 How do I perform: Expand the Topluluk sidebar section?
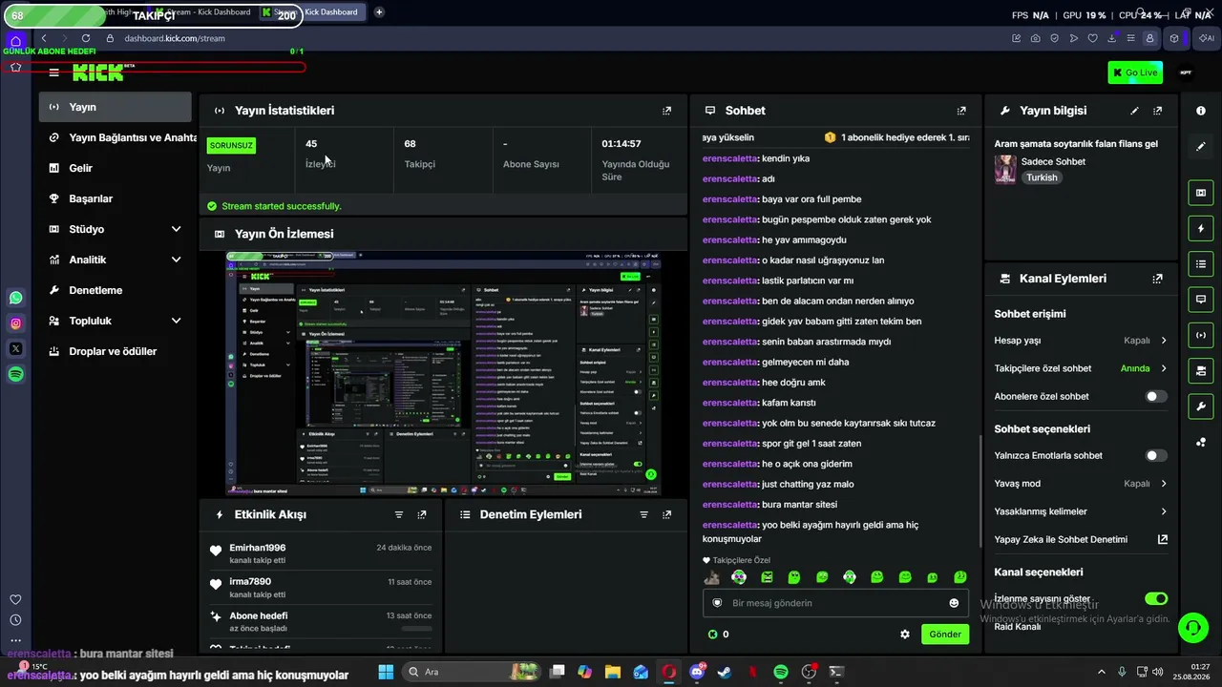point(115,321)
